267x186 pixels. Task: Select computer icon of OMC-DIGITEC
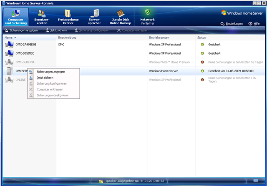coord(9,53)
